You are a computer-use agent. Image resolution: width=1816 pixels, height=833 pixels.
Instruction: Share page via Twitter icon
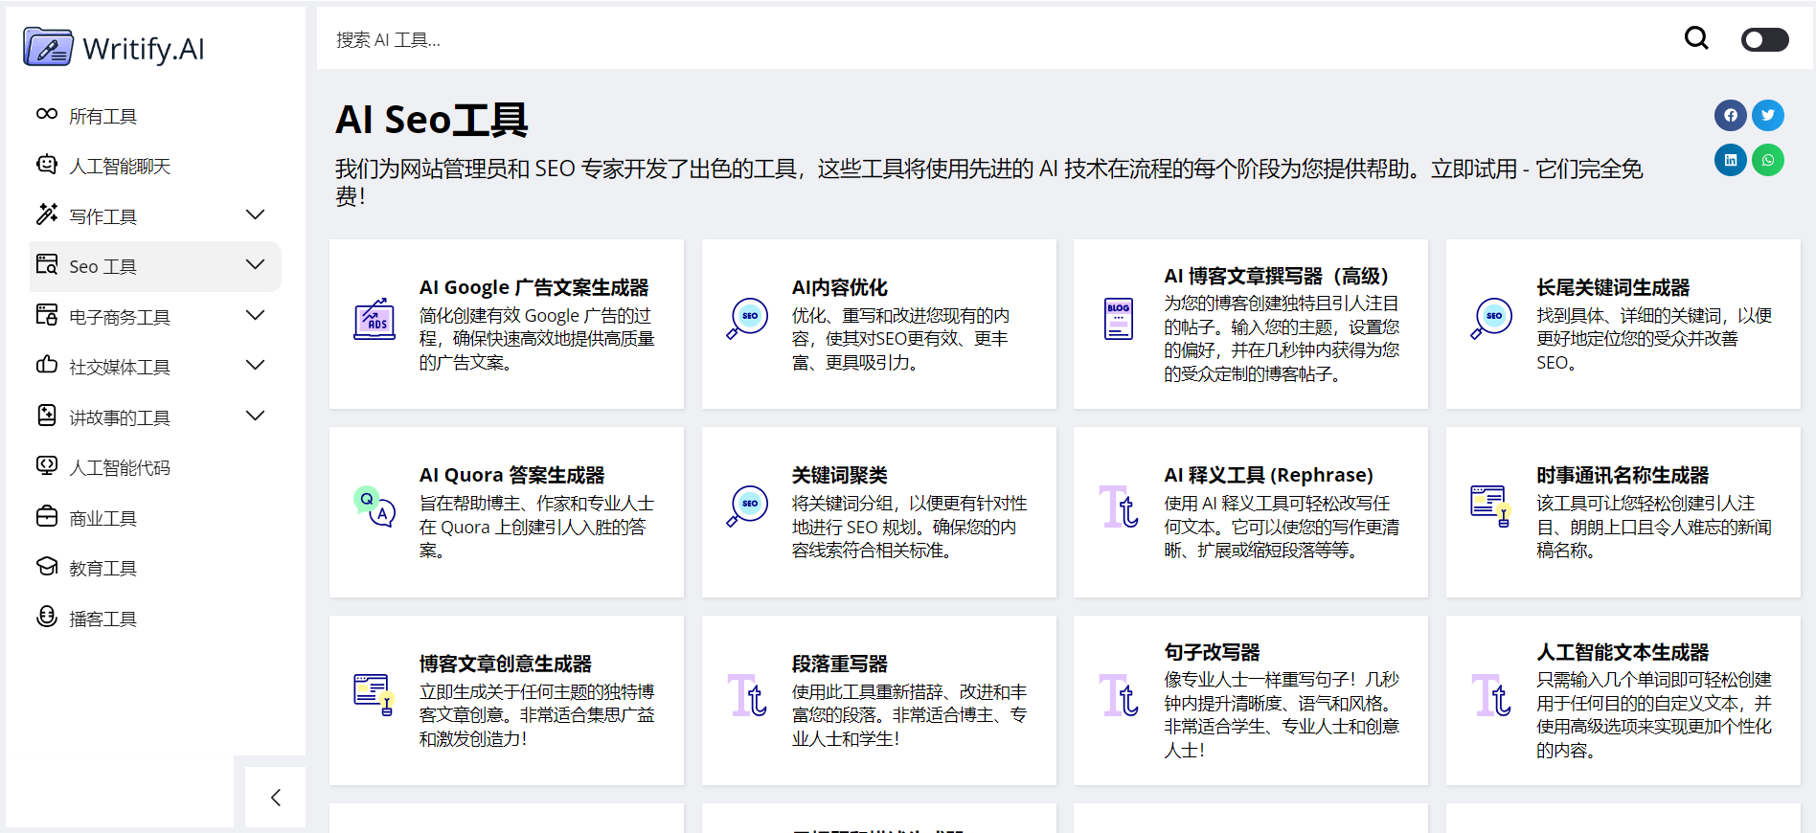click(x=1768, y=116)
